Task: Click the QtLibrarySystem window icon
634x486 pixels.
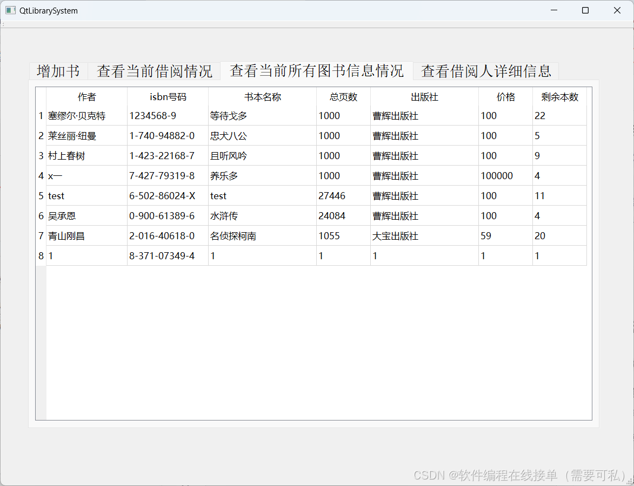Action: (10, 10)
